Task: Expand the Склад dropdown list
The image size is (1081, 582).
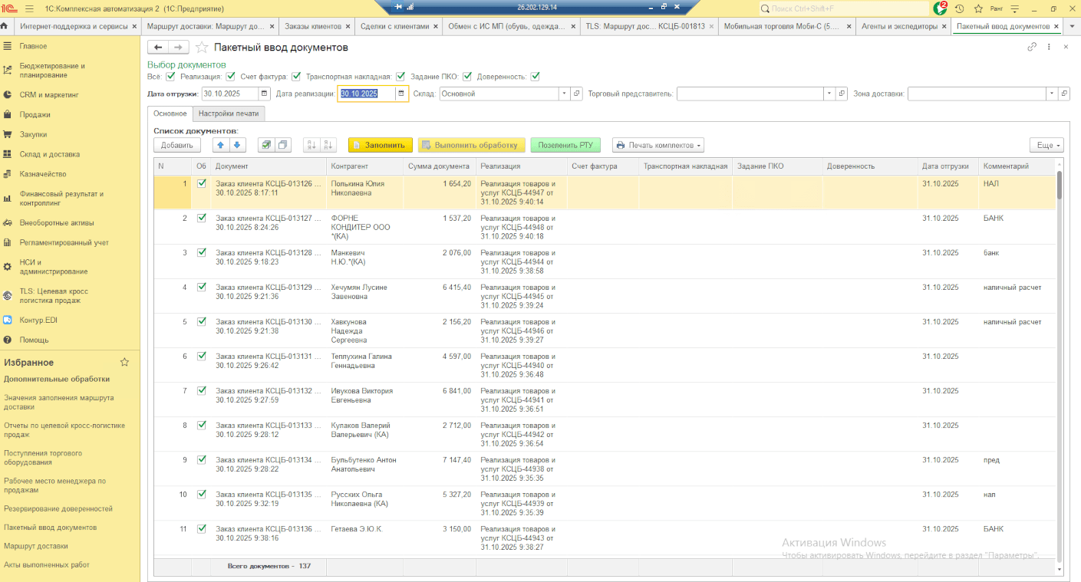Action: tap(565, 94)
